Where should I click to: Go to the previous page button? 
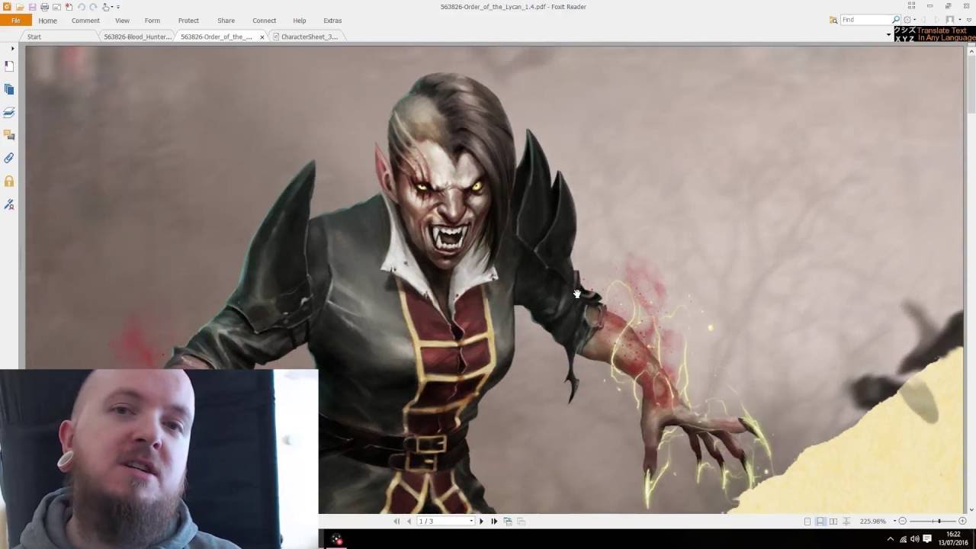[409, 522]
